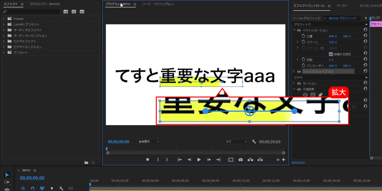The width and height of the screenshot is (382, 191).
Task: Add marker in timeline panel
Action: [x=51, y=188]
